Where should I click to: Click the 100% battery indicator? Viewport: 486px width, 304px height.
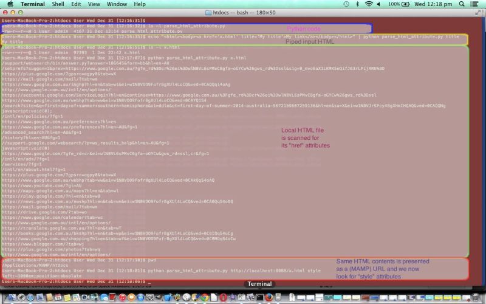pos(399,4)
